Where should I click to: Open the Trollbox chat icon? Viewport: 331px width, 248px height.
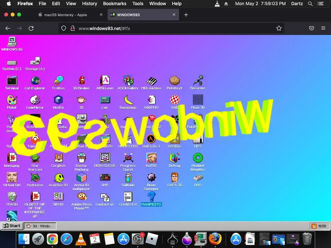click(58, 83)
